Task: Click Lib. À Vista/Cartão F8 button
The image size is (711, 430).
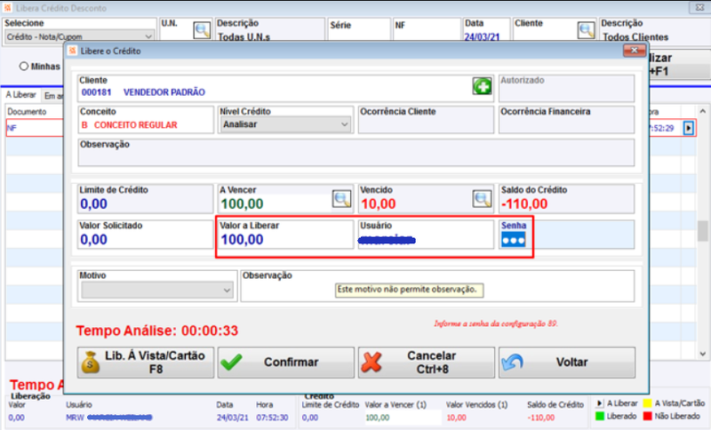Action: [145, 362]
